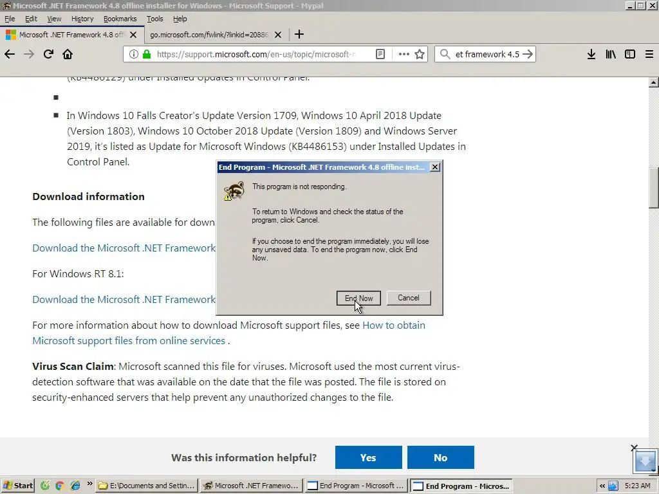Select the active End Program taskbar button
This screenshot has width=659, height=494.
point(461,486)
